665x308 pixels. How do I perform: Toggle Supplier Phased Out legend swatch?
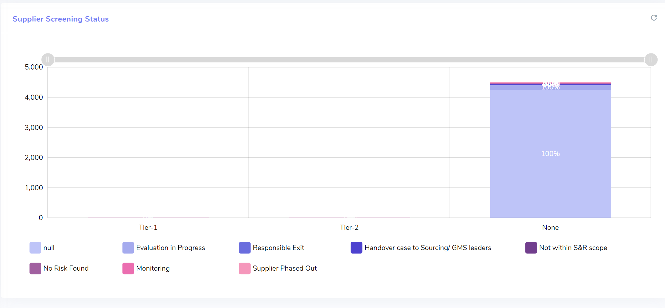click(x=244, y=268)
